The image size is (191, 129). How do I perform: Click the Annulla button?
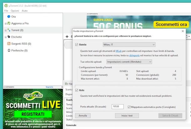pyautogui.click(x=83, y=116)
